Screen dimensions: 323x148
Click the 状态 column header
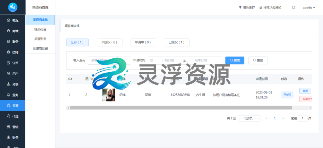(x=284, y=79)
